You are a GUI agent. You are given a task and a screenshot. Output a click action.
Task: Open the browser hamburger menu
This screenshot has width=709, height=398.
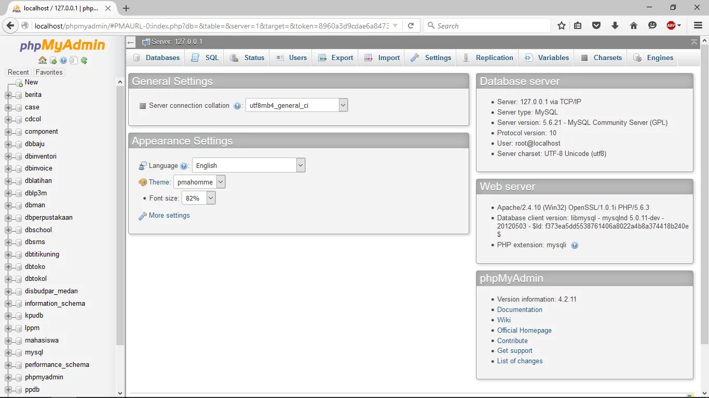click(x=698, y=25)
